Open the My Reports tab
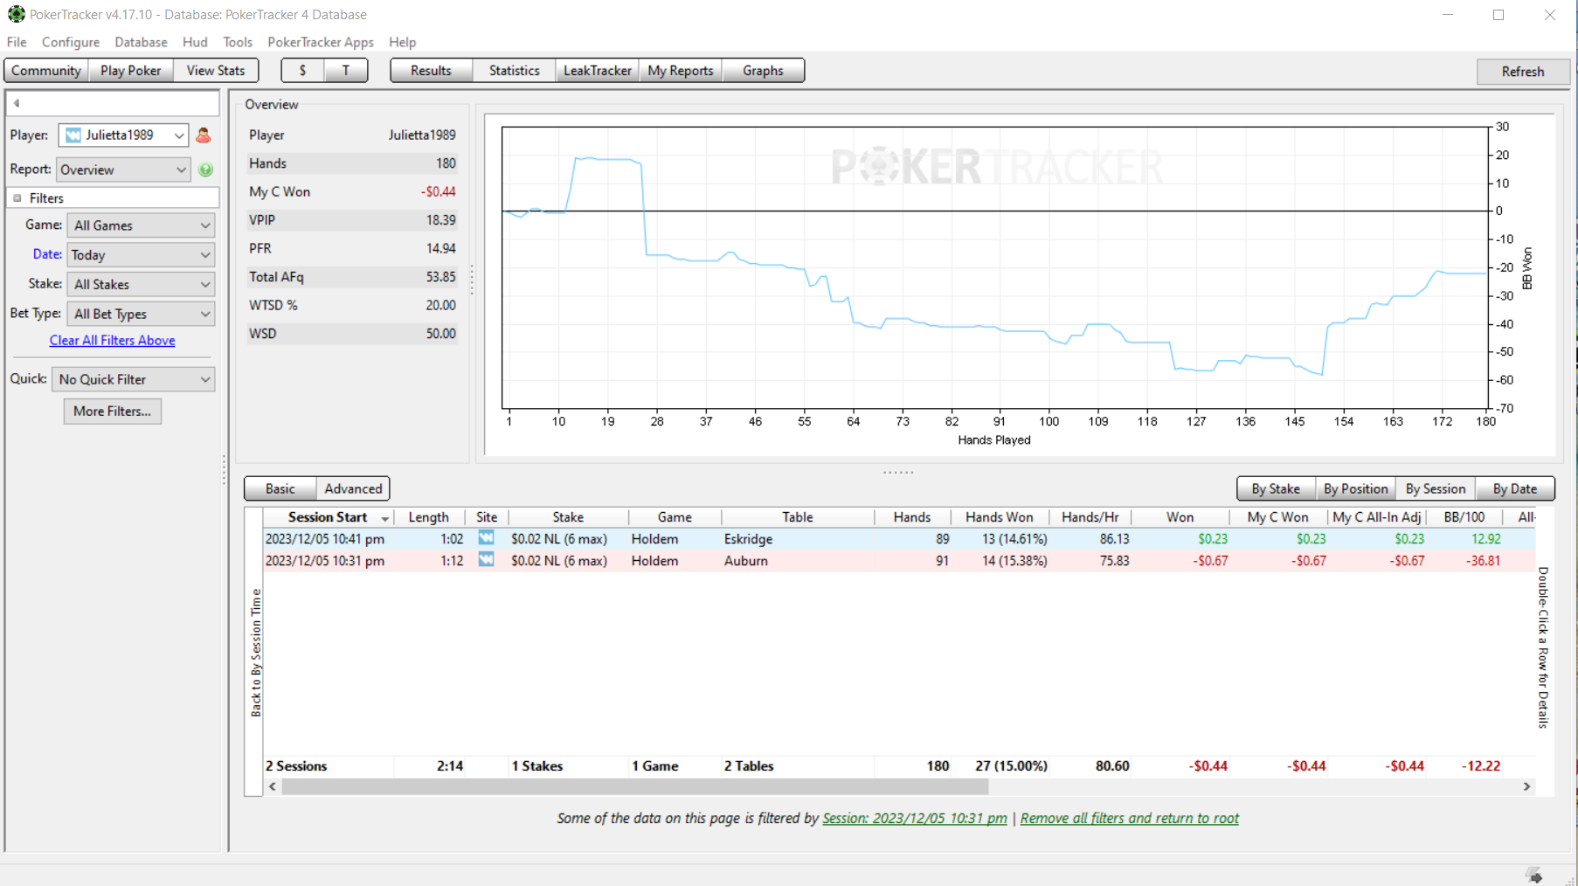The width and height of the screenshot is (1578, 886). coord(681,71)
